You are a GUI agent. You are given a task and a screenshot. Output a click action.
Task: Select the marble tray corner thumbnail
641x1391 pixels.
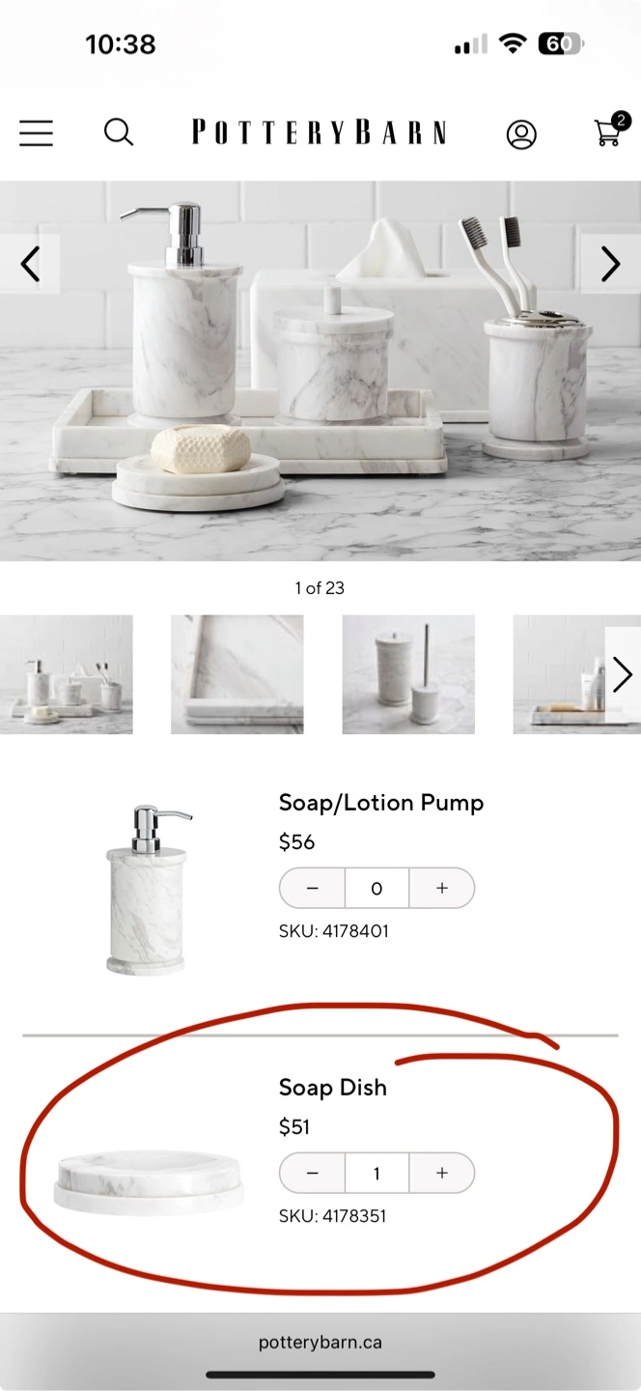(x=237, y=674)
